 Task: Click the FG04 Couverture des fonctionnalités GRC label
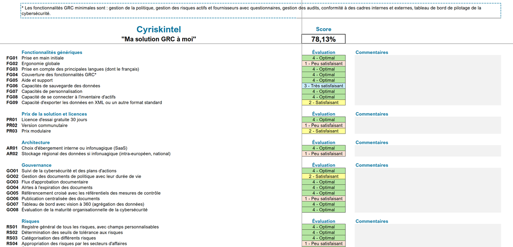(x=59, y=75)
